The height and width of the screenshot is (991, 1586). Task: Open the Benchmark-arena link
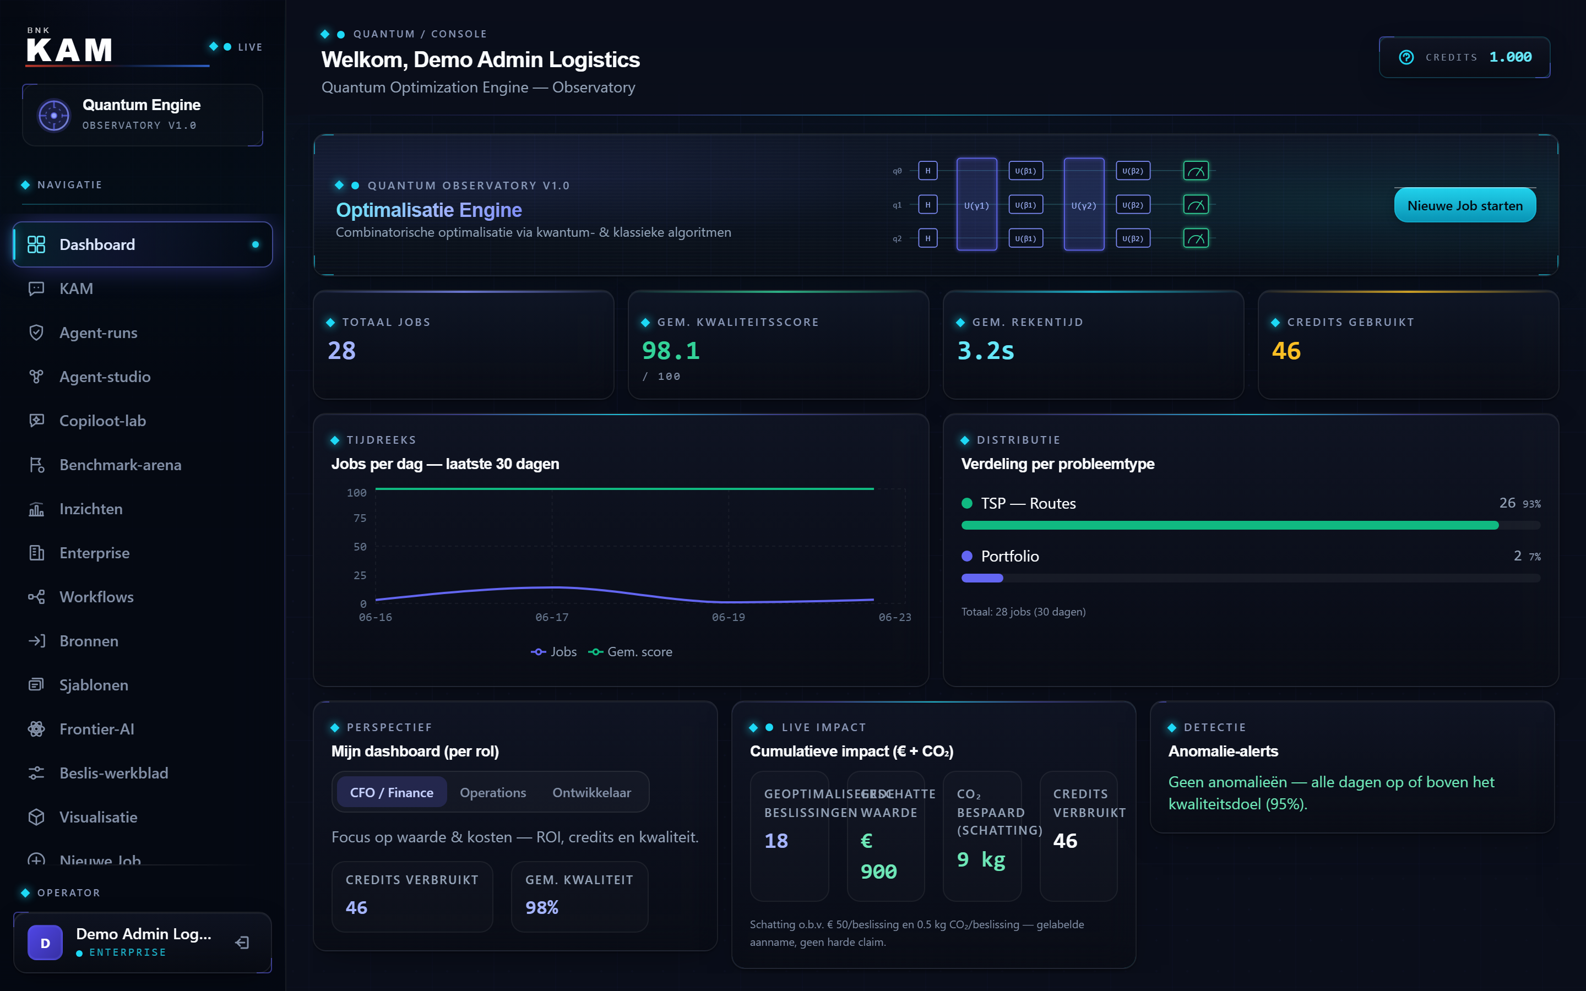142,465
